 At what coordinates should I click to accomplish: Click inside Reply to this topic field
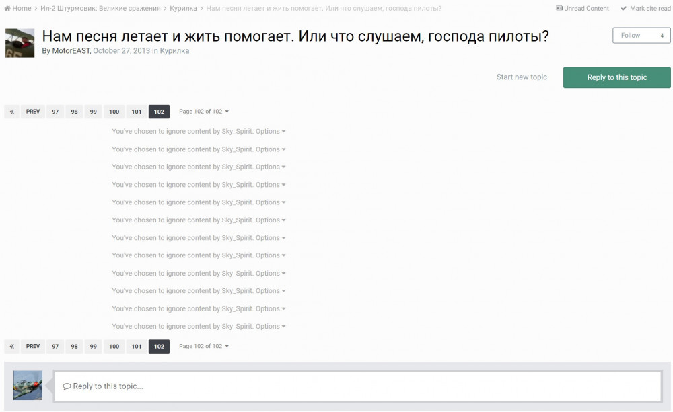pos(357,386)
